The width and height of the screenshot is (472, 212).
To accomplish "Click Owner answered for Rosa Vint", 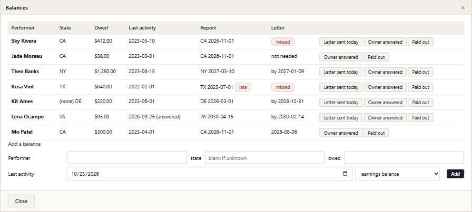I will (x=385, y=87).
